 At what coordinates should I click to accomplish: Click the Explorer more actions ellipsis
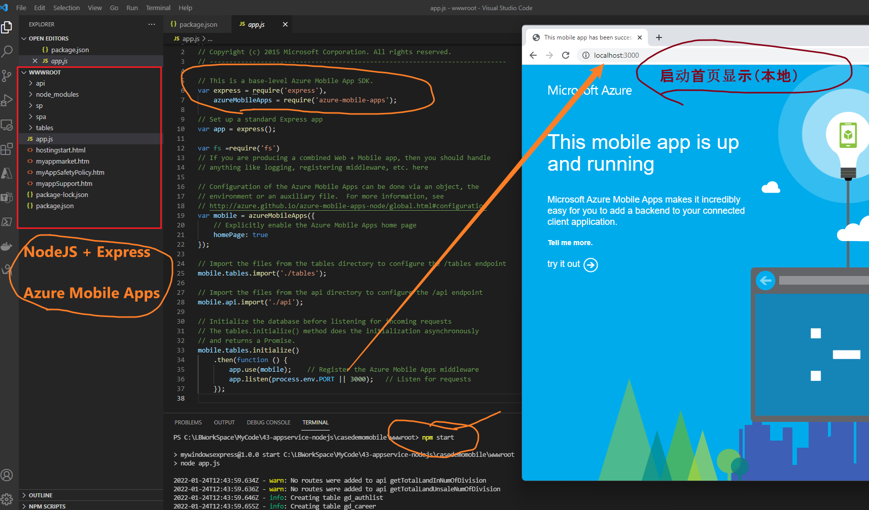[152, 24]
